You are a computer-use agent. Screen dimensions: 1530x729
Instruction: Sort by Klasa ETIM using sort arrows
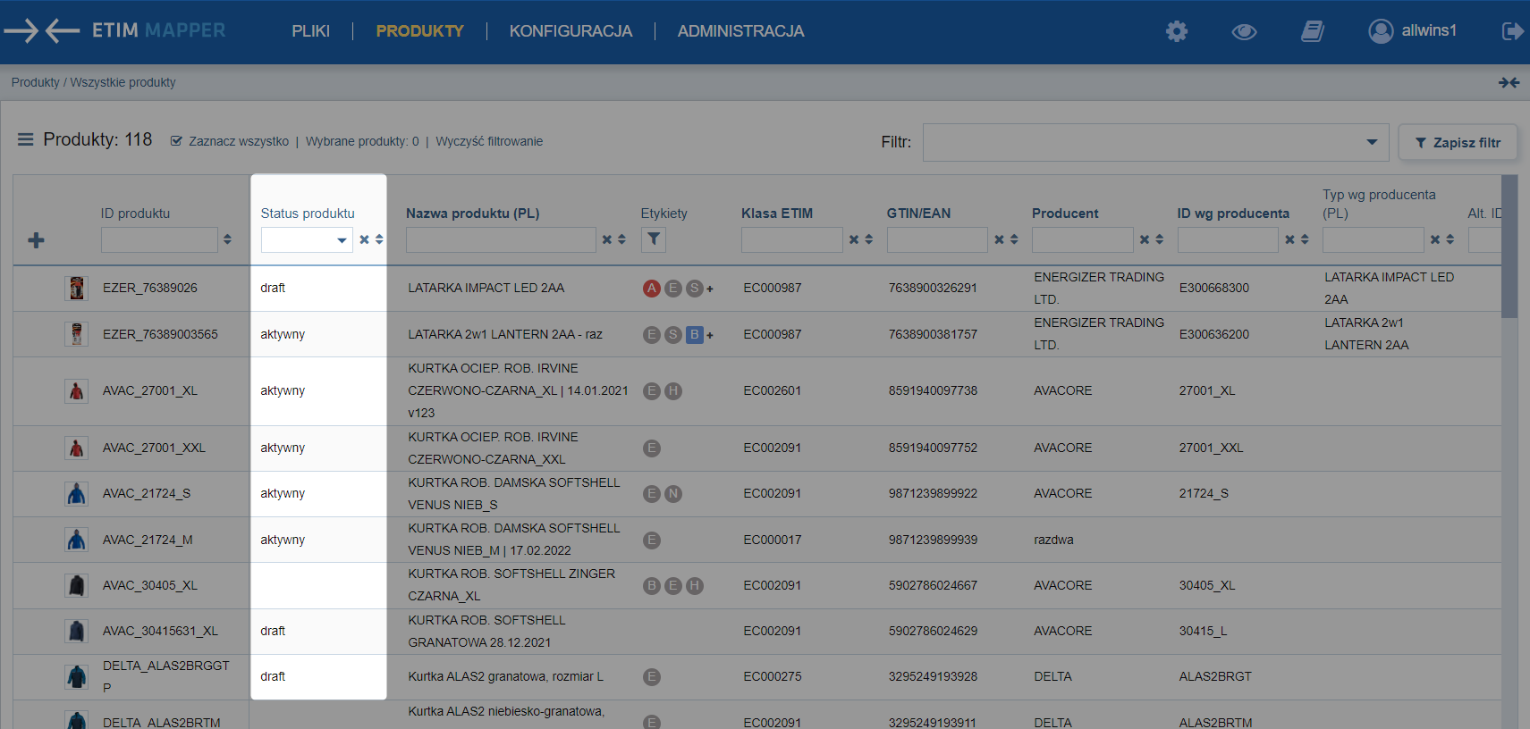click(x=869, y=239)
